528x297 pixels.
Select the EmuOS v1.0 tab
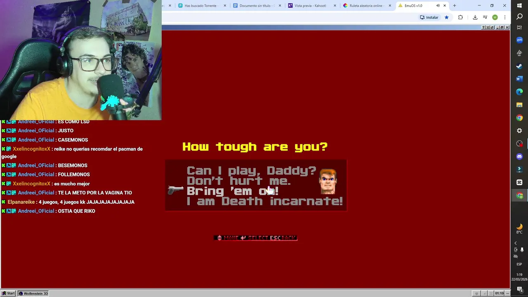tap(422, 6)
